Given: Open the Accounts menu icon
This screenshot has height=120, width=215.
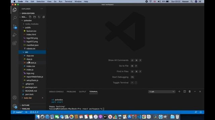Looking at the screenshot, I should coord(14,98).
